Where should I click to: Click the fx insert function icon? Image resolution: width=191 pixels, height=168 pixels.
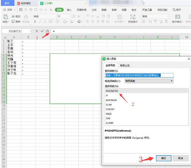tap(47, 31)
